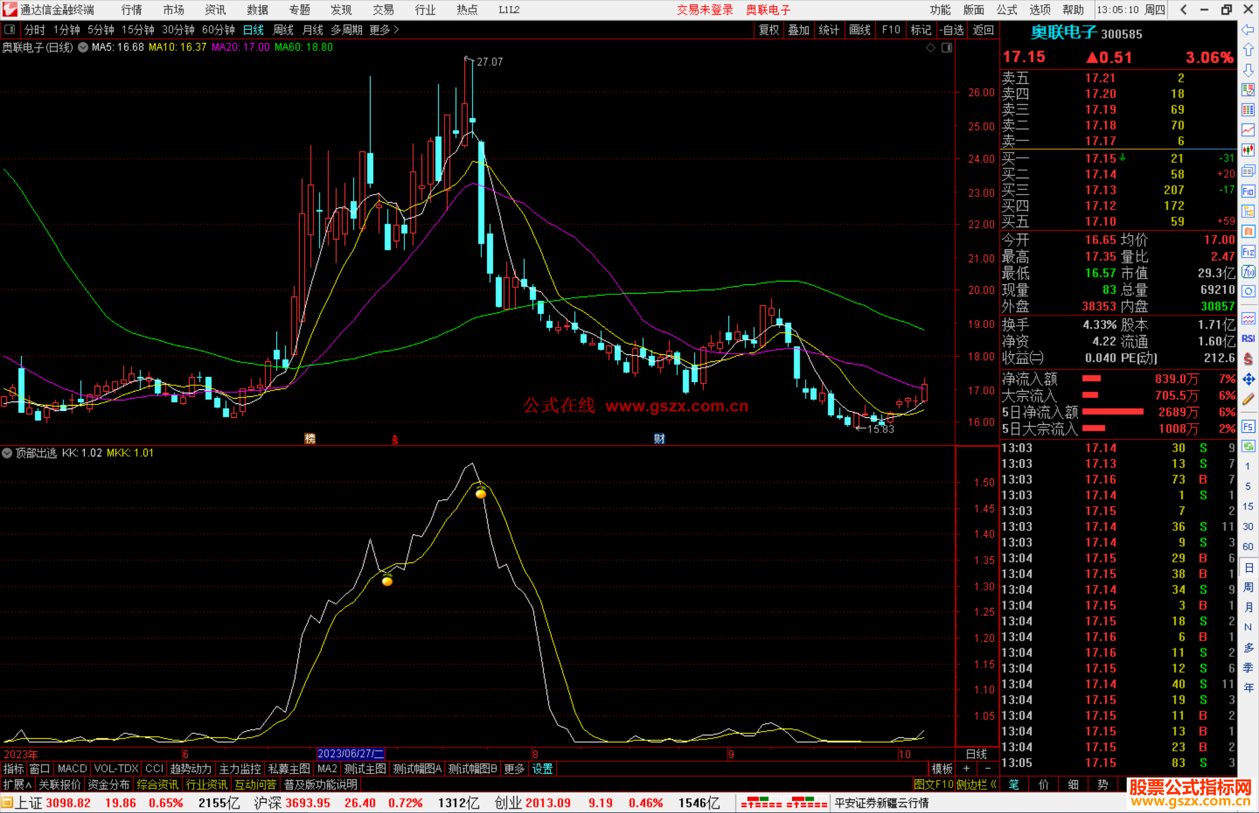The image size is (1259, 813).
Task: Open the 行情 menu
Action: (132, 9)
